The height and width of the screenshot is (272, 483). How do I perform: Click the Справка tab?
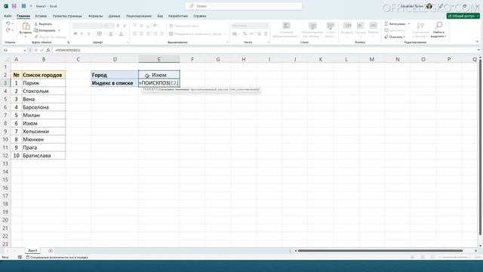pos(199,16)
